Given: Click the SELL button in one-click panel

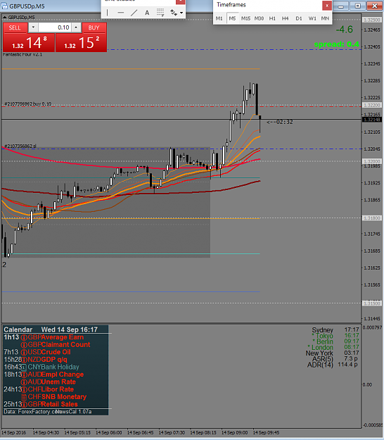Looking at the screenshot, I should (x=15, y=27).
